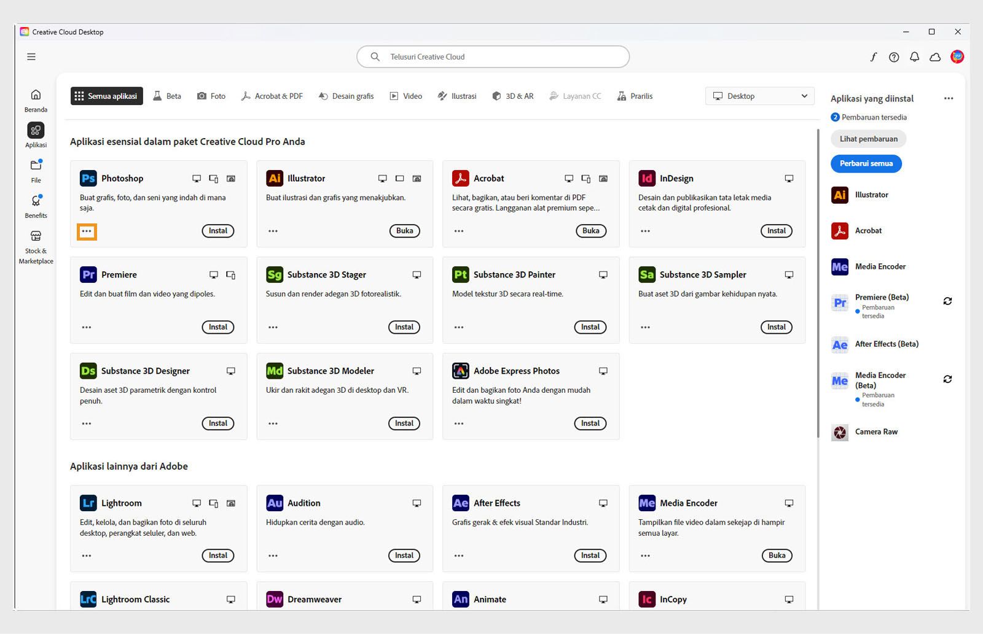Click the cloud sync status icon
Image resolution: width=983 pixels, height=634 pixels.
point(935,57)
